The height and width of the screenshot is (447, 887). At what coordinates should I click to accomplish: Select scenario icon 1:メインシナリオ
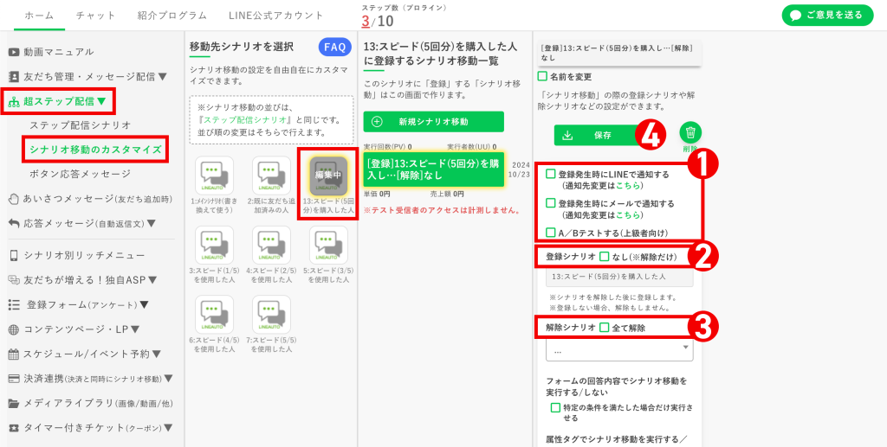tap(215, 175)
